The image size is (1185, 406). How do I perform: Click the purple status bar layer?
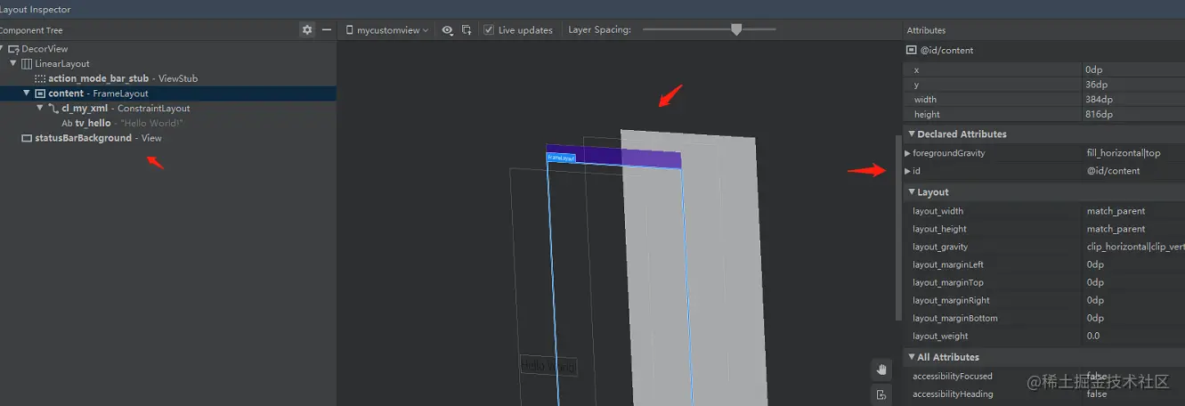pyautogui.click(x=613, y=156)
